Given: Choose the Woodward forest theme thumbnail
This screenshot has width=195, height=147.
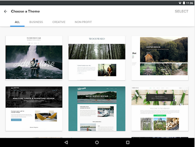Looking at the screenshot, I should [97, 58].
